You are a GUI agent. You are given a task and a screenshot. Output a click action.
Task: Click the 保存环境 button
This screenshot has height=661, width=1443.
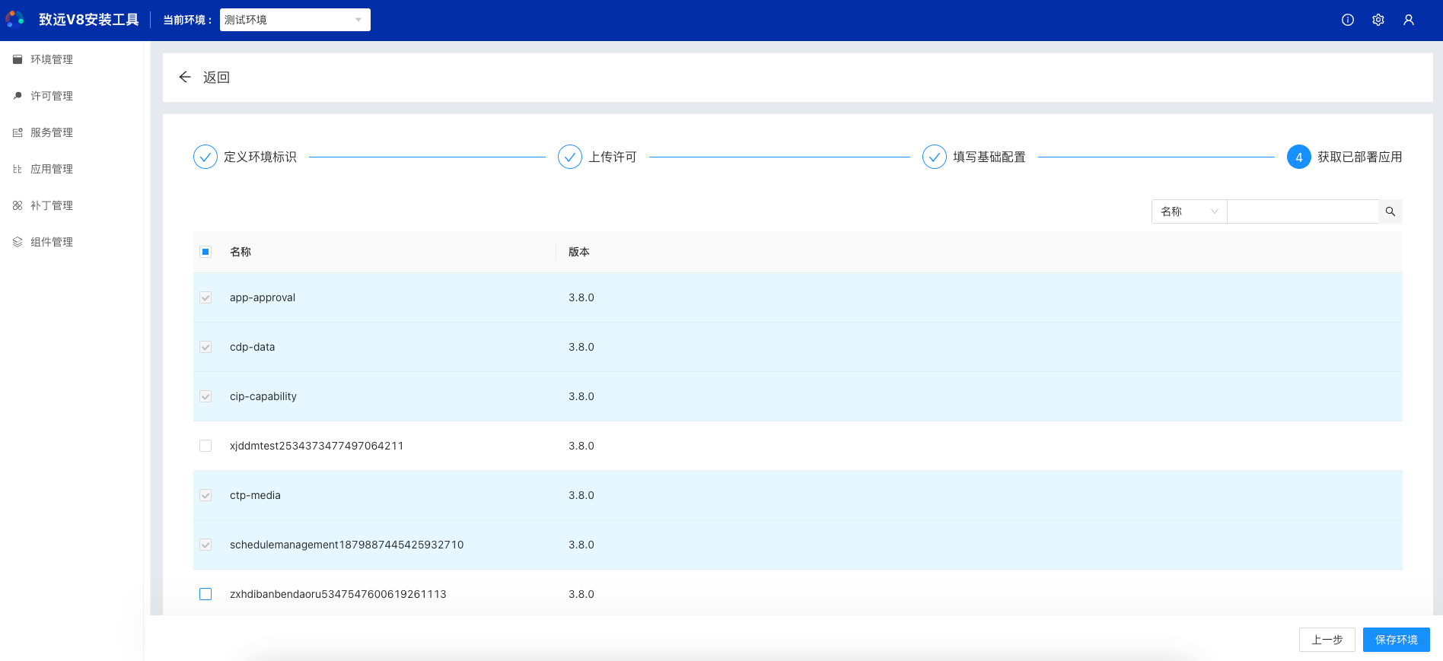tap(1396, 640)
